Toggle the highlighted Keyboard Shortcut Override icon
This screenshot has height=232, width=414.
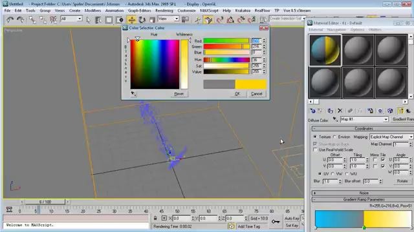click(208, 20)
